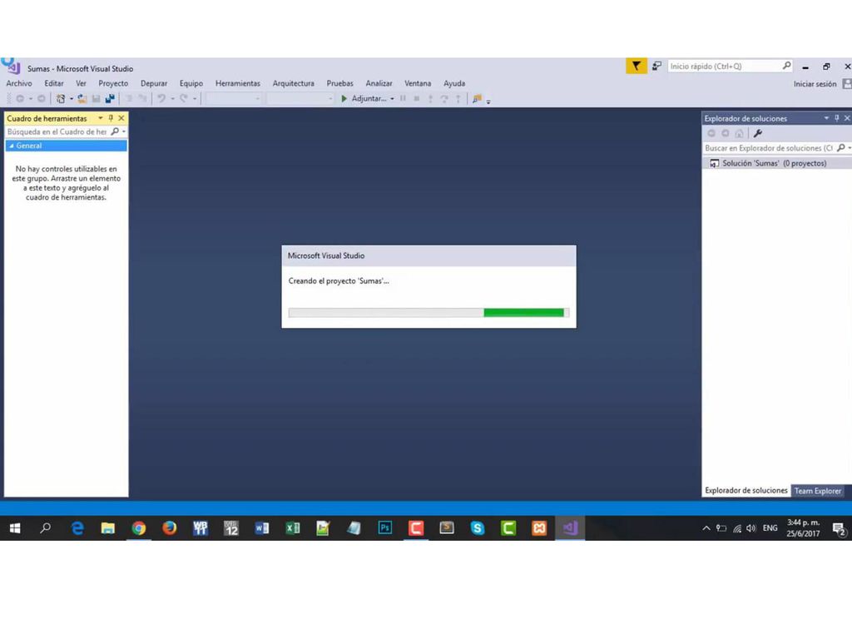
Task: Open the Cuadro de herramientas window options dropdown
Action: point(101,118)
